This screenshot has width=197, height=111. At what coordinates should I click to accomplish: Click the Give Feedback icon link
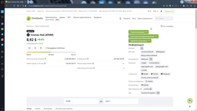tap(167, 26)
